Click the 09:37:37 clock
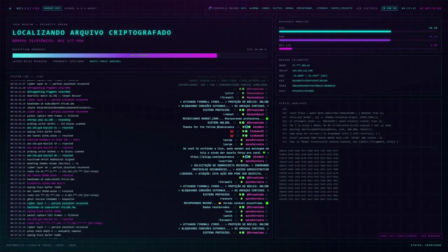 (409, 8)
